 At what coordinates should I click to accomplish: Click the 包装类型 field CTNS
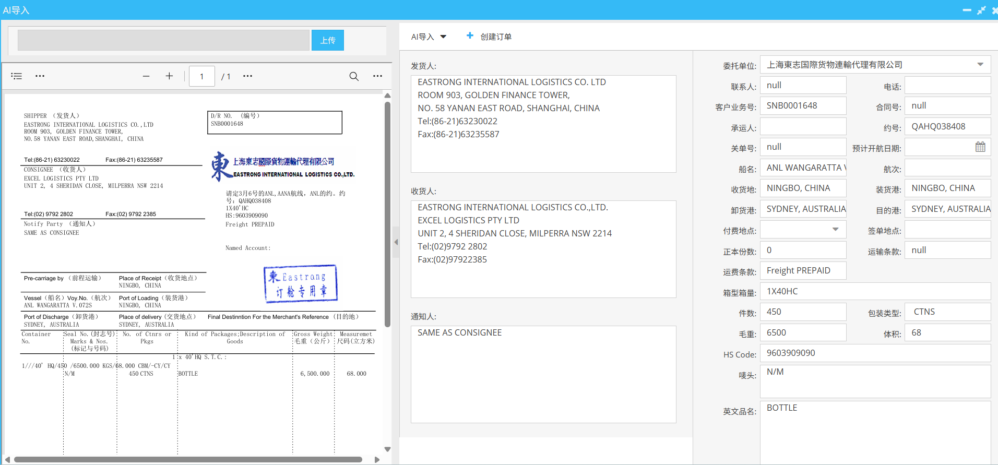[947, 312]
